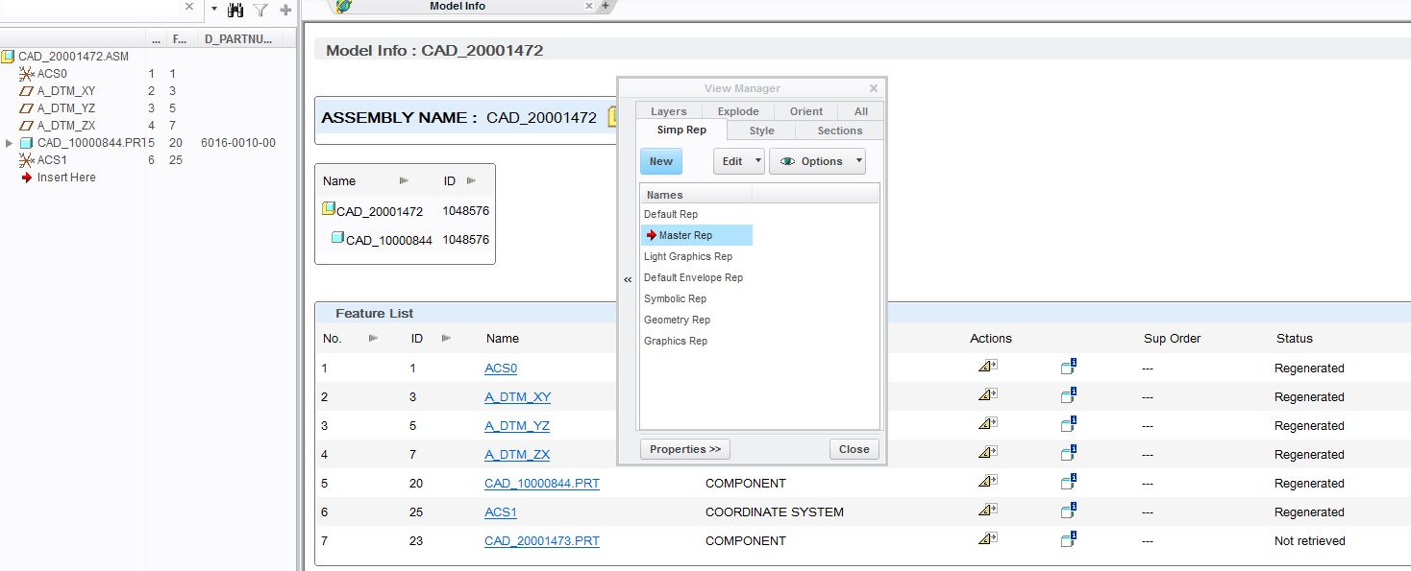Click the Close button in View Manager

pos(854,449)
